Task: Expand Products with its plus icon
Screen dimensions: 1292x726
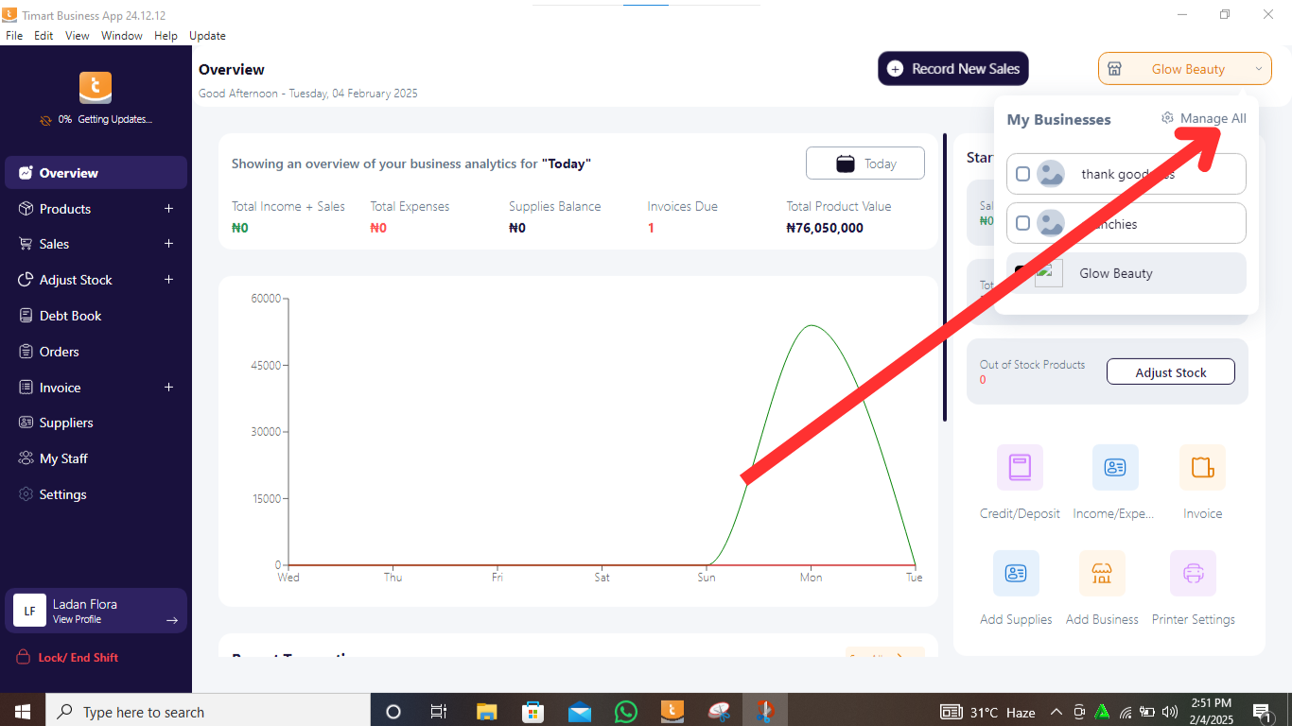Action: click(169, 209)
